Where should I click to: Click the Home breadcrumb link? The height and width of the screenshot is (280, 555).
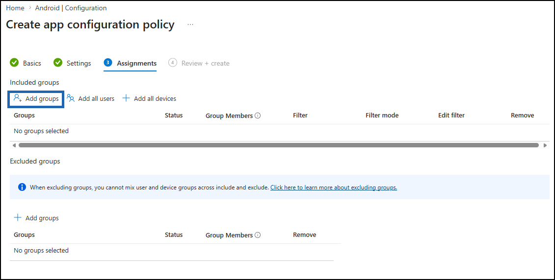(15, 8)
